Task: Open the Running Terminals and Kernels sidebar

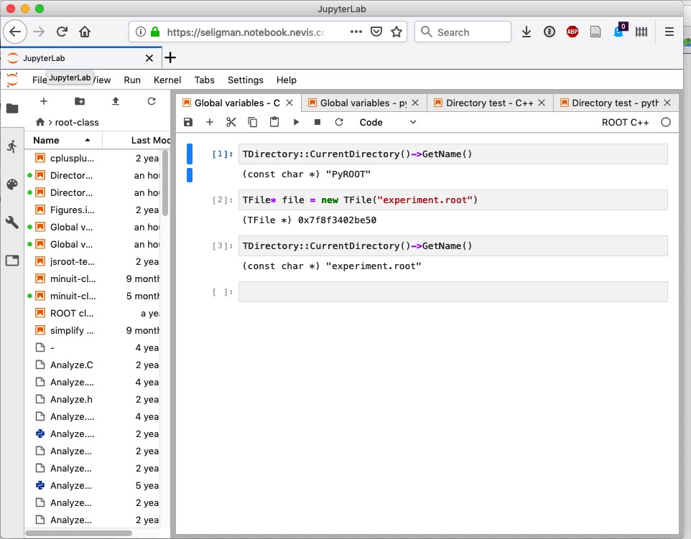Action: pyautogui.click(x=12, y=146)
